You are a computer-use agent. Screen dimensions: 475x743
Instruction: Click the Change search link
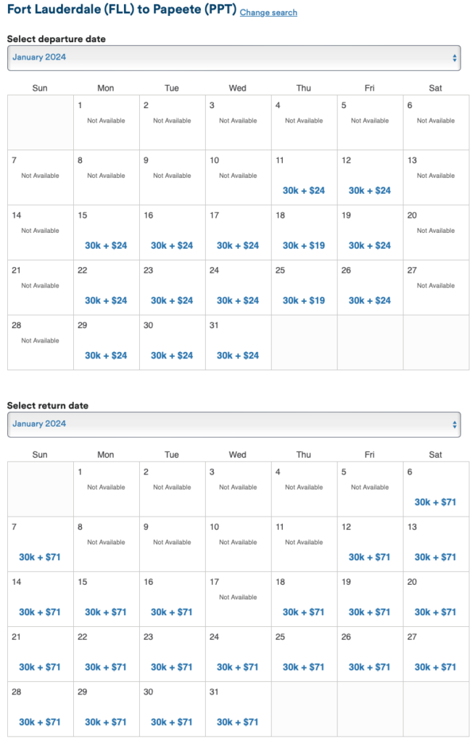click(x=268, y=13)
